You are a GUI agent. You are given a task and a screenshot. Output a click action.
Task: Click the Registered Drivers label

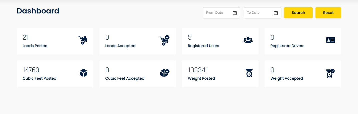point(287,46)
